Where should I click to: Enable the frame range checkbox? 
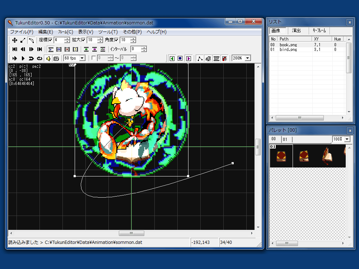[x=94, y=58]
